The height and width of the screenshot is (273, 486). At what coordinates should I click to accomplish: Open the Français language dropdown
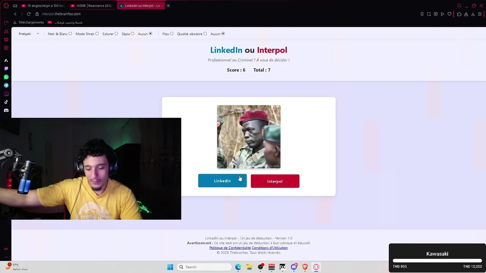point(29,34)
